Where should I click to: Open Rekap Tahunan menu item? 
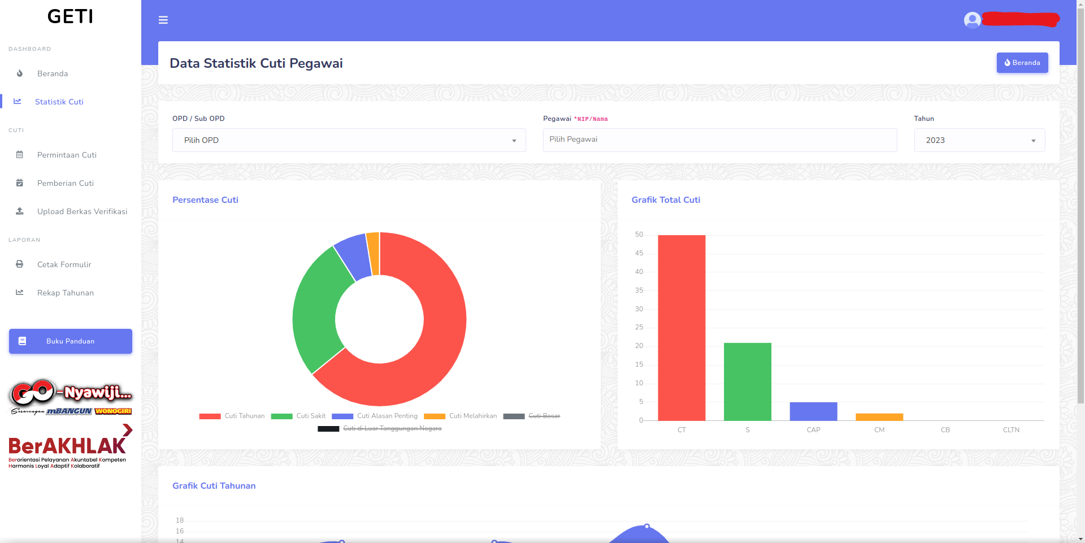pos(66,293)
